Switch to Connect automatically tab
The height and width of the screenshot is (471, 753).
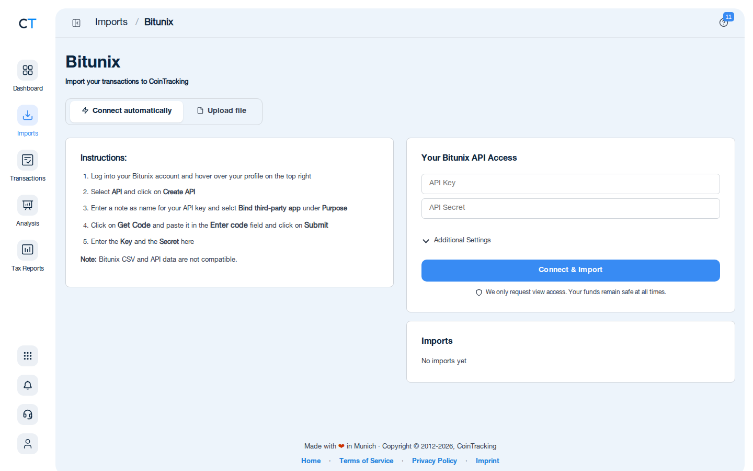click(127, 111)
